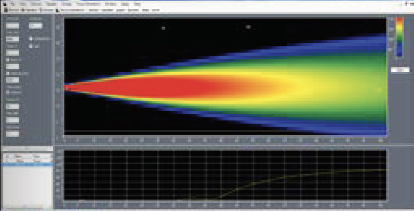Open the first menu in the menu bar

tap(12, 4)
